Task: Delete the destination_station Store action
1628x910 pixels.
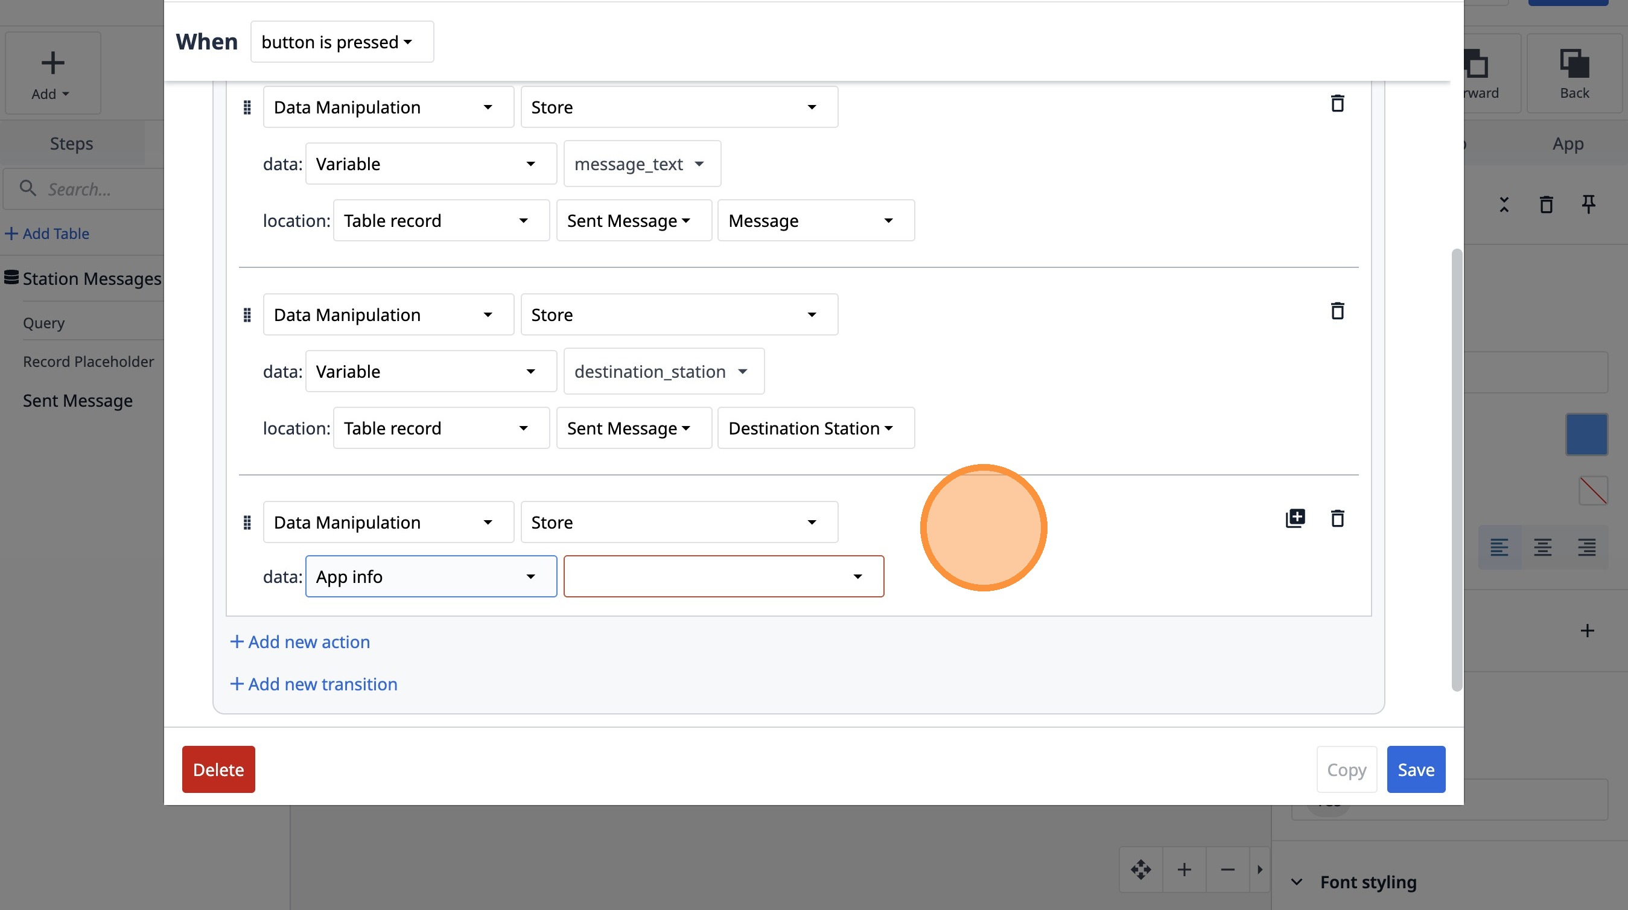Action: click(x=1337, y=311)
